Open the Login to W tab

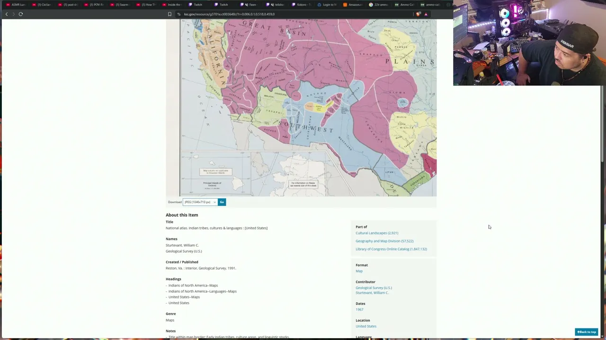[x=327, y=5]
